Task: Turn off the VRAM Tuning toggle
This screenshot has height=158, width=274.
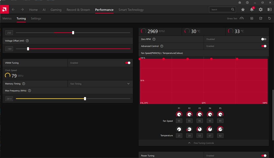Action: pos(128,63)
